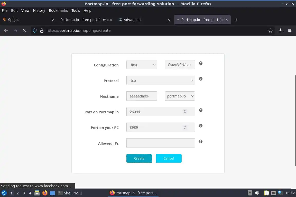Click the Create button

point(139,158)
